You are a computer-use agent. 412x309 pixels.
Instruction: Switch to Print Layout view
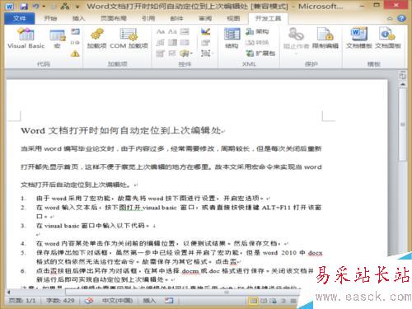tap(253, 301)
